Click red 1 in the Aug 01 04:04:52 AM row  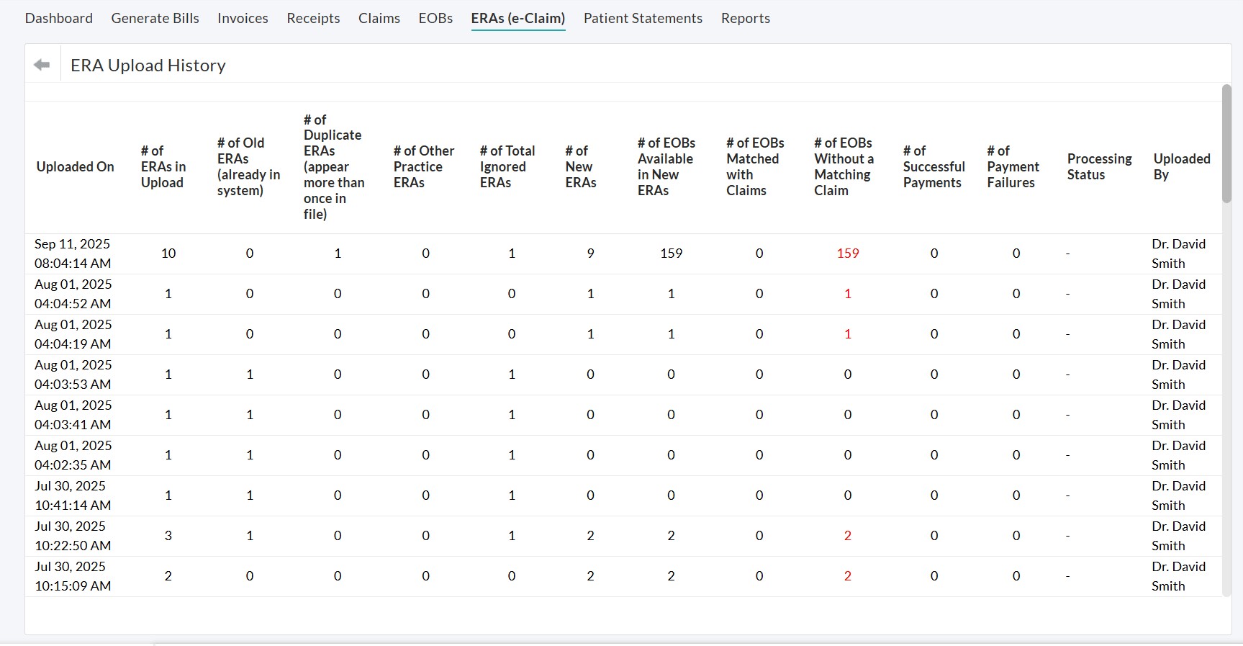848,294
